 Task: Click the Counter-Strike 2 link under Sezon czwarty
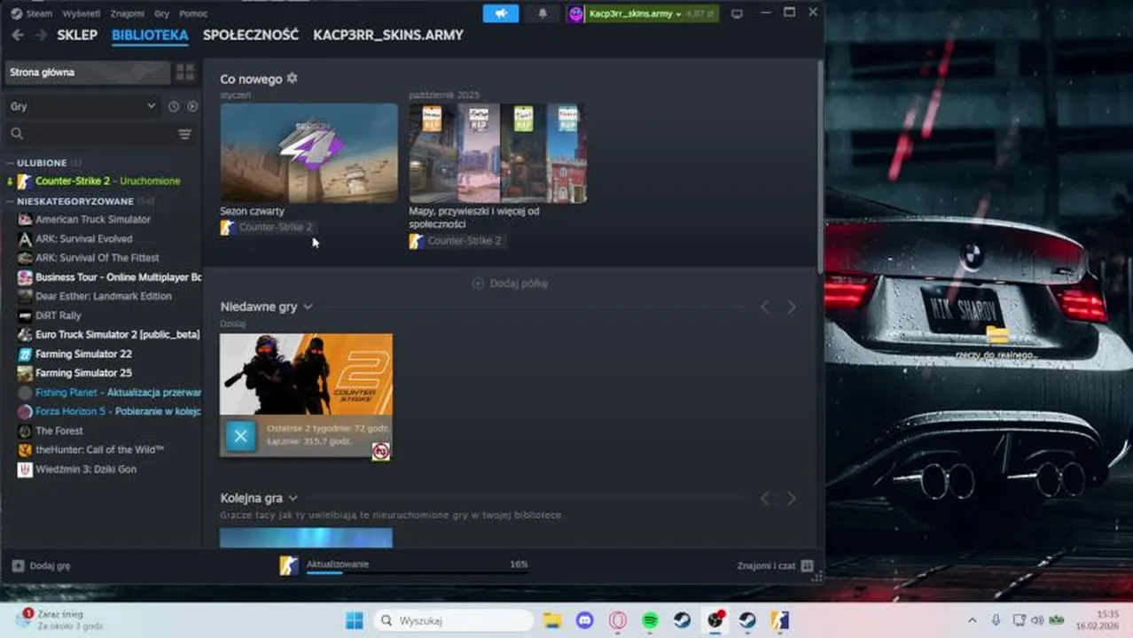coord(269,228)
